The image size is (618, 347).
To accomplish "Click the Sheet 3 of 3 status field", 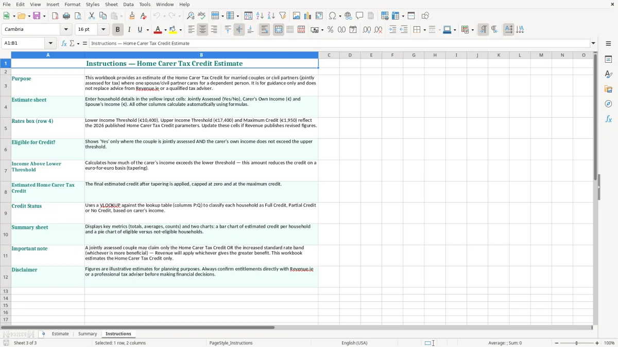I will (25, 343).
